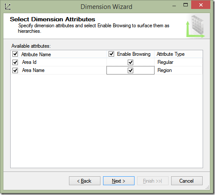The width and height of the screenshot is (215, 195).
Task: Uncheck the Area Name attribute checkbox
Action: 15,70
